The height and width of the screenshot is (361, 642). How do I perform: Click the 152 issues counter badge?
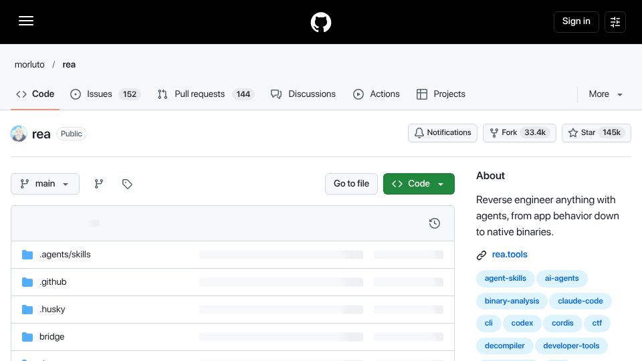pos(130,94)
